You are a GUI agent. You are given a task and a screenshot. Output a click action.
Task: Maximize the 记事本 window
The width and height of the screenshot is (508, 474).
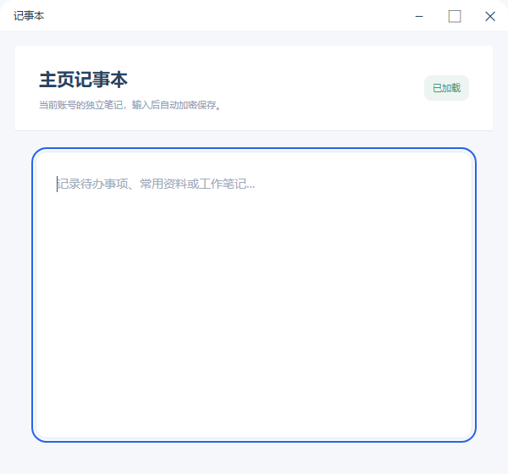(x=455, y=16)
